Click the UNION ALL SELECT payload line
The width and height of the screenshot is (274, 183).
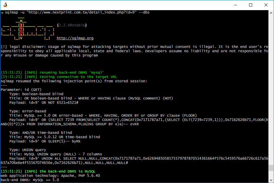[x=139, y=158]
